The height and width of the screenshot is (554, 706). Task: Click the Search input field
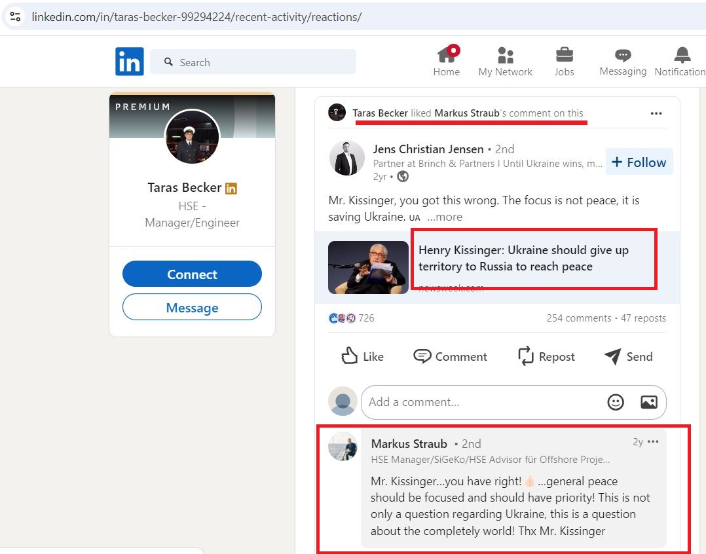pos(253,62)
